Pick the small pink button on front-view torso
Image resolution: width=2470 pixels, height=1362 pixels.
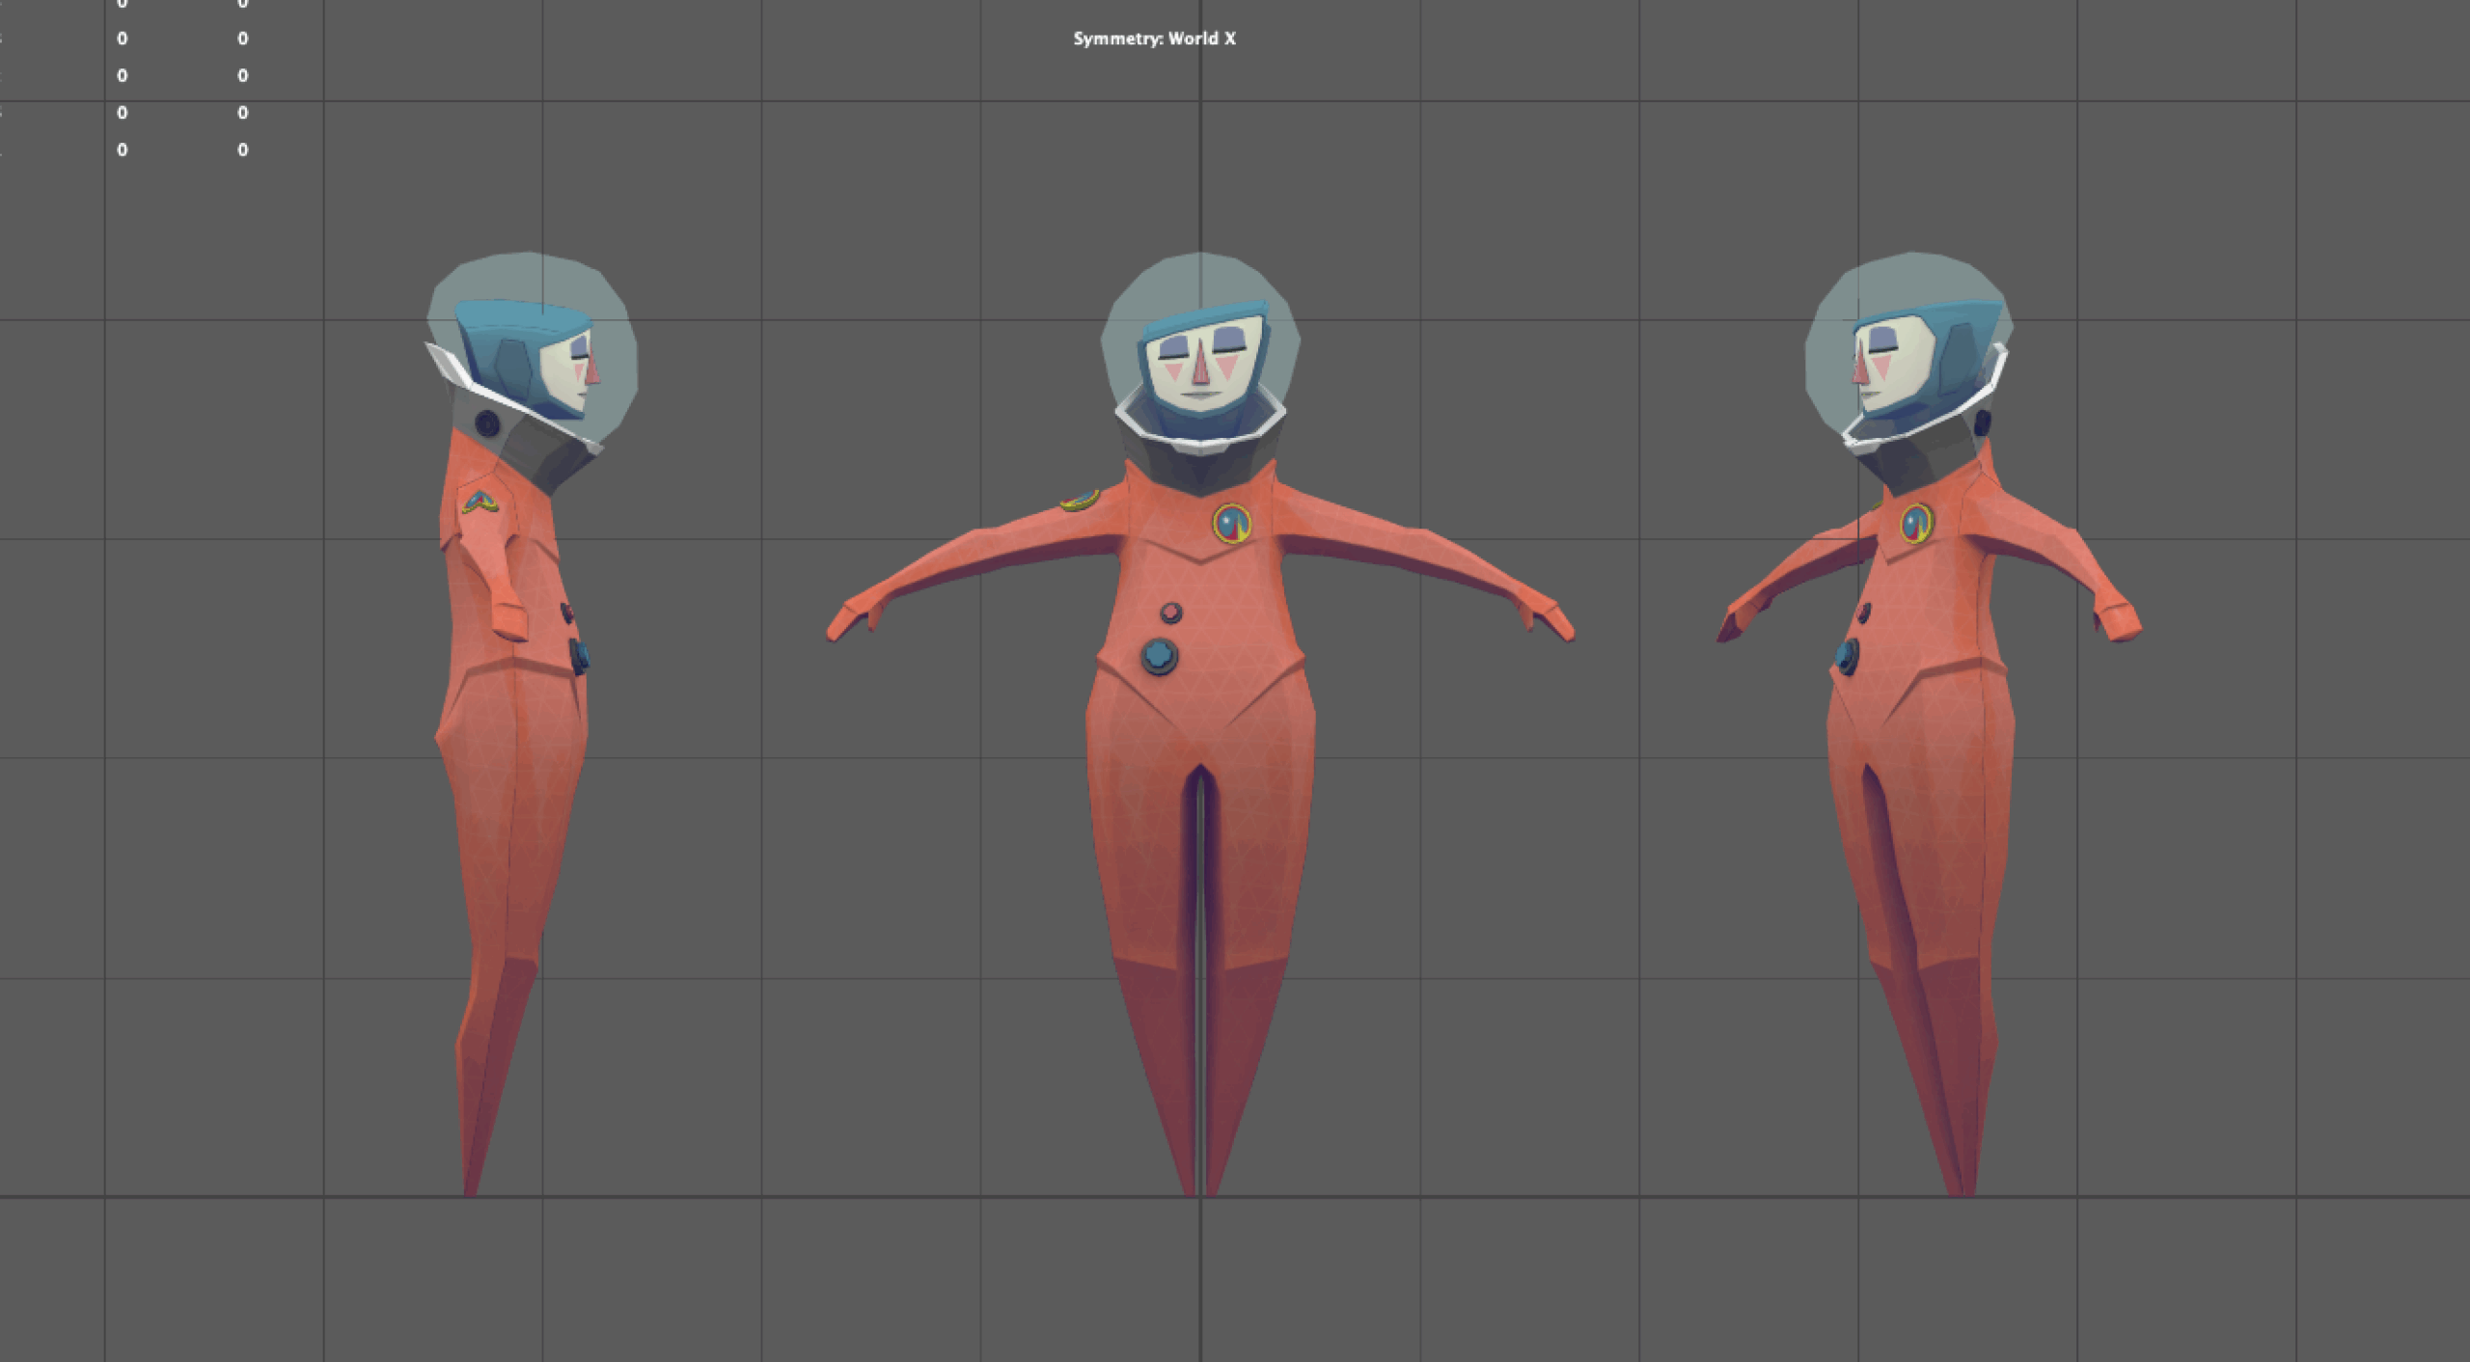pyautogui.click(x=1170, y=613)
